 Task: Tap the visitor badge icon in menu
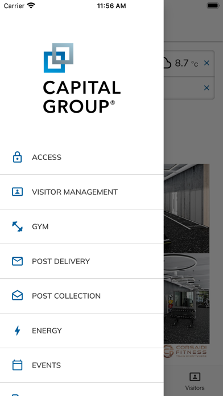17,192
